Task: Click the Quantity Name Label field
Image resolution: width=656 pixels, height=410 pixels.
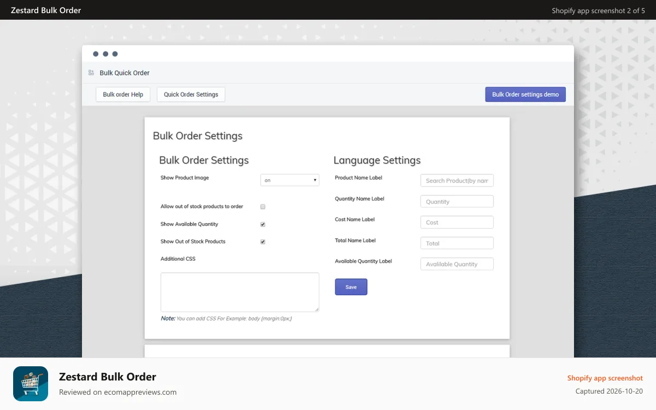Action: pyautogui.click(x=457, y=201)
